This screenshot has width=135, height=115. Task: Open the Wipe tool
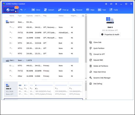click(x=90, y=10)
